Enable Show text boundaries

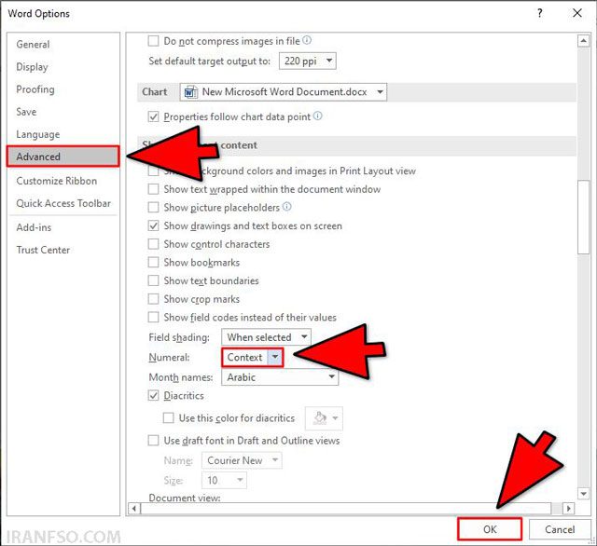[x=153, y=280]
